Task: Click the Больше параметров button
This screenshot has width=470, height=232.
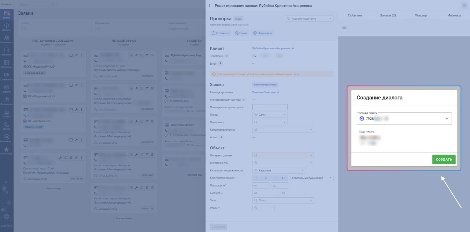Action: click(x=265, y=85)
